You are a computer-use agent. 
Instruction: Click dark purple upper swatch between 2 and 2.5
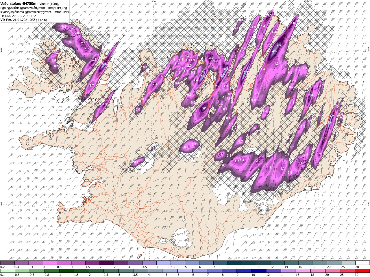[x=107, y=263]
